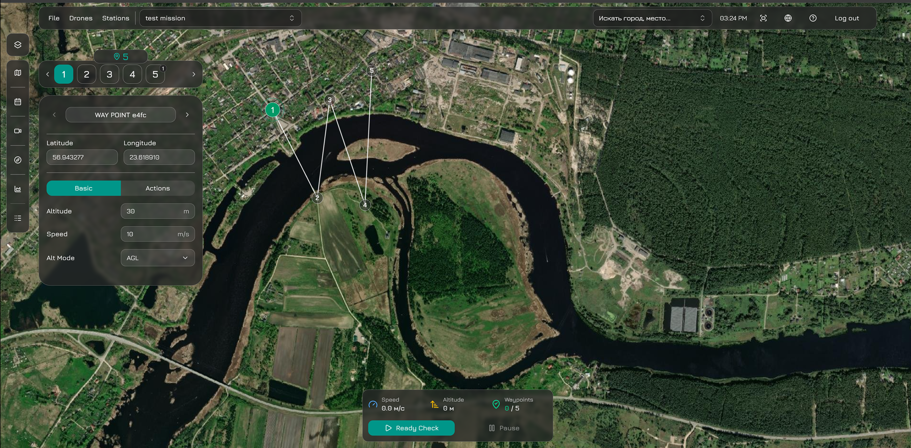Click the fullscreen focus icon in top bar

(x=763, y=18)
